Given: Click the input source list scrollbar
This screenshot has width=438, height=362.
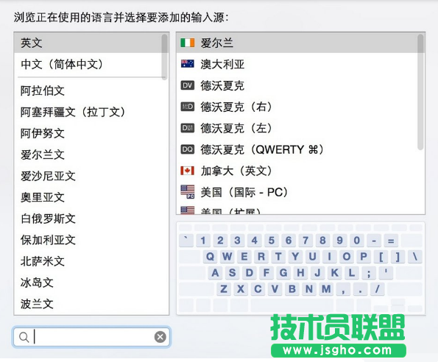Looking at the screenshot, I should [420, 92].
